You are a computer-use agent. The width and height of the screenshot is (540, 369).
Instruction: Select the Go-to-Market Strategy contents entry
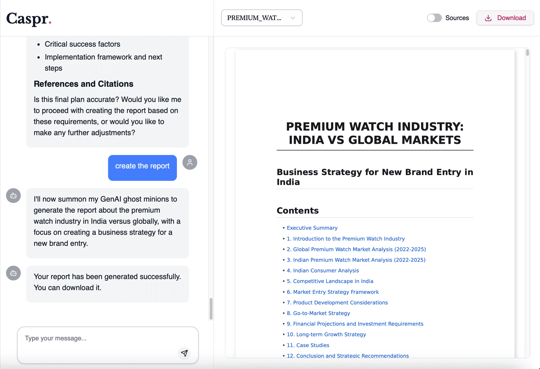[x=318, y=313]
